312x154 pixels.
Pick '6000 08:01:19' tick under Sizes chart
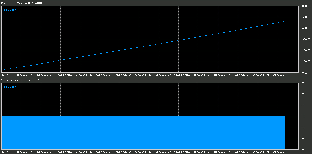[x=24, y=152]
